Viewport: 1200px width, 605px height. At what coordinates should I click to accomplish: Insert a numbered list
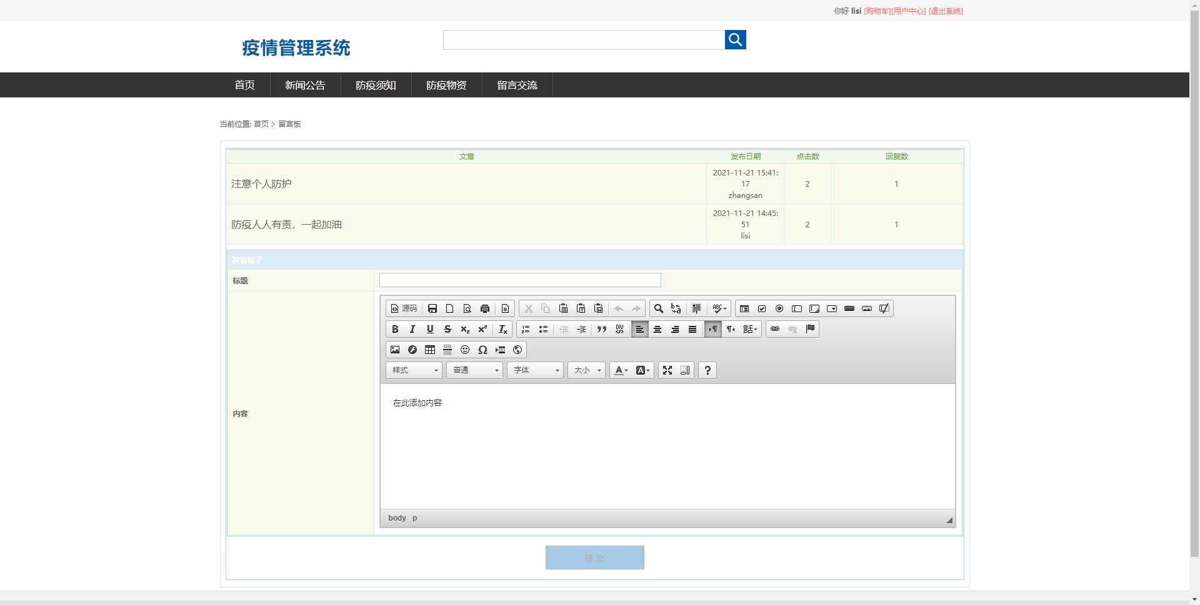click(526, 329)
